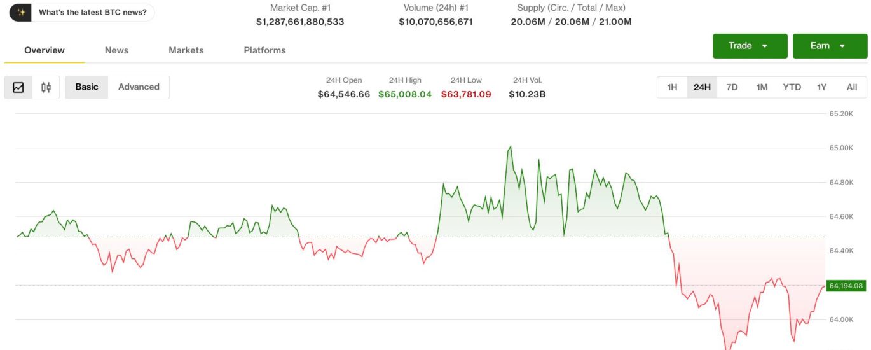Select the Basic chart mode
The height and width of the screenshot is (350, 871).
pyautogui.click(x=87, y=87)
